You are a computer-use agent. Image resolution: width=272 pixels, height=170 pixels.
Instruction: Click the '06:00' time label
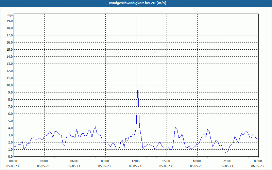75,161
